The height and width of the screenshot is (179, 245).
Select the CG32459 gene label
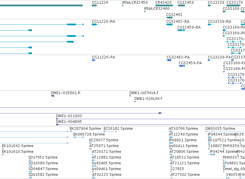(x=185, y=3)
